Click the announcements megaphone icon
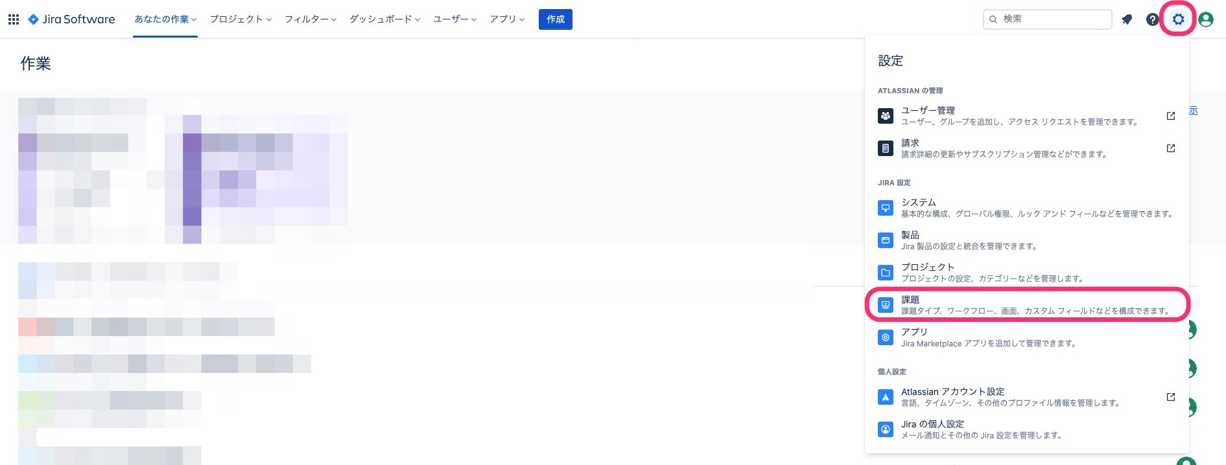 (1127, 19)
